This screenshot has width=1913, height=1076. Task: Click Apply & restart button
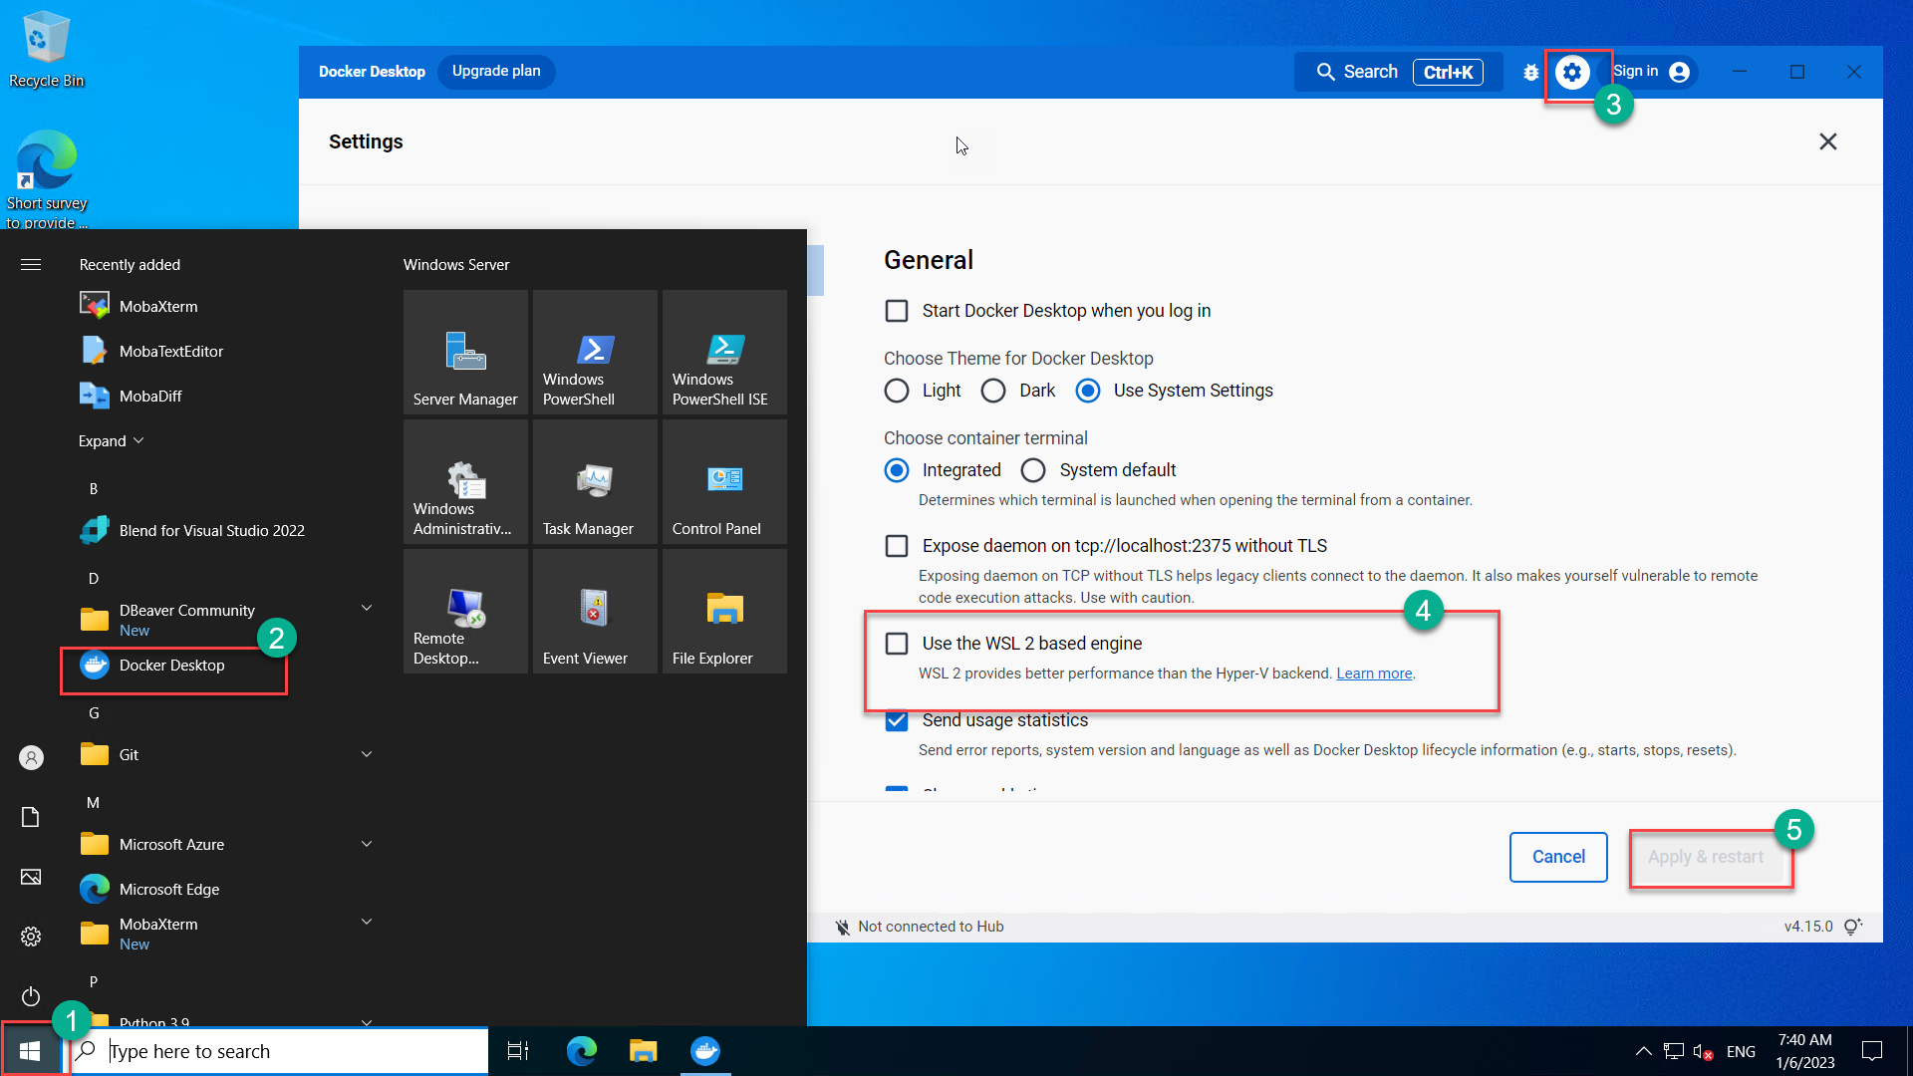(1706, 857)
